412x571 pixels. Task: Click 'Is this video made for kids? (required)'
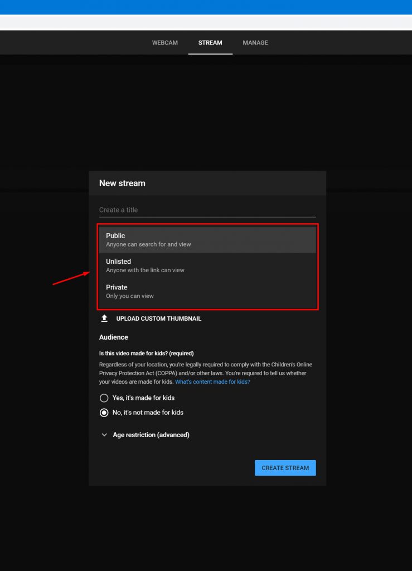tap(146, 353)
